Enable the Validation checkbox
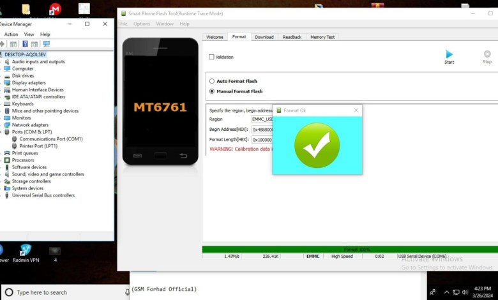Screen dimensions: 498x300 click(x=212, y=57)
